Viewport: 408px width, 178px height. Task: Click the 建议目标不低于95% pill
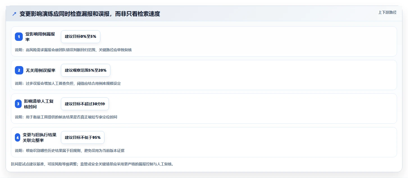83,137
